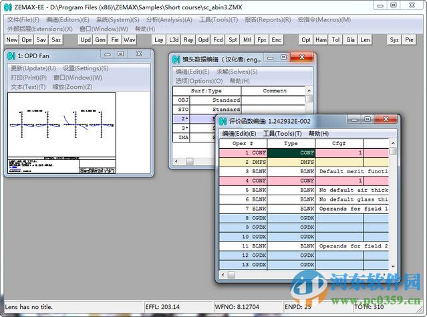Open Encircled energy with Enc button
Image resolution: width=427 pixels, height=317 pixels.
[x=277, y=40]
